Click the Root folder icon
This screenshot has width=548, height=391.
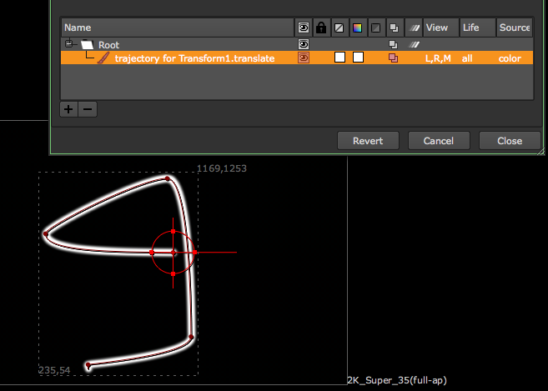point(88,44)
